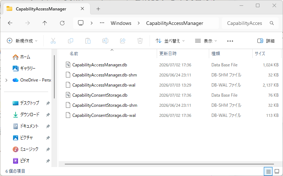This screenshot has height=176, width=283.
Task: Click the navigation pane vertical scrollbar
Action: pyautogui.click(x=54, y=77)
